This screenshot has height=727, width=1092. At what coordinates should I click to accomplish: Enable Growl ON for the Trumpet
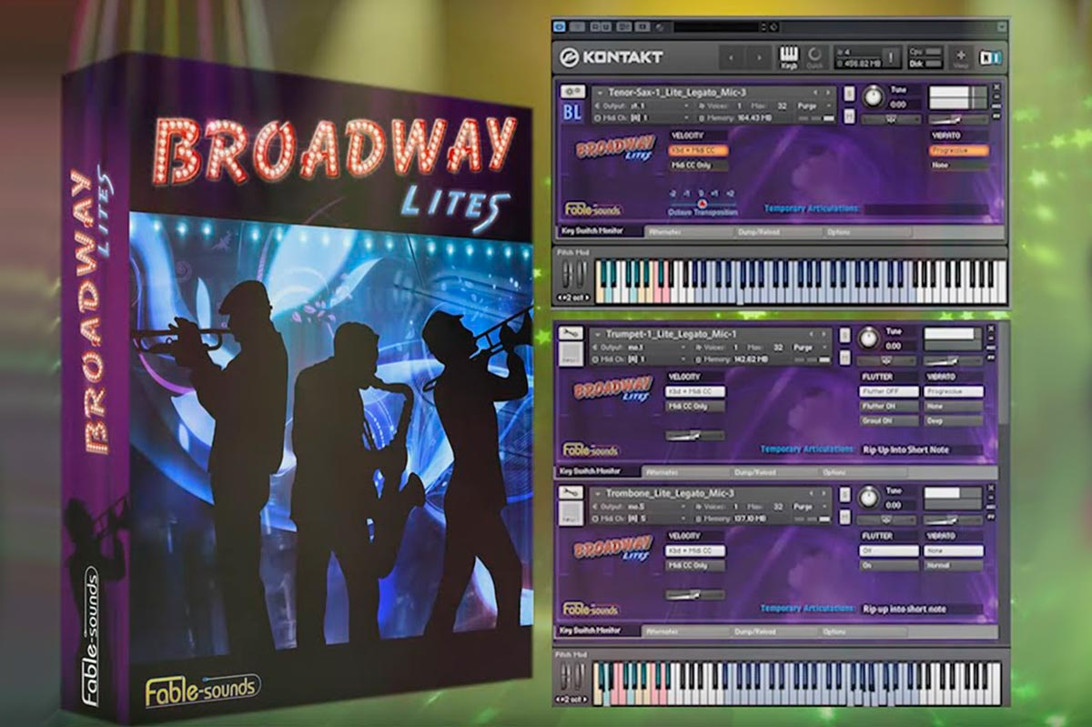click(888, 421)
